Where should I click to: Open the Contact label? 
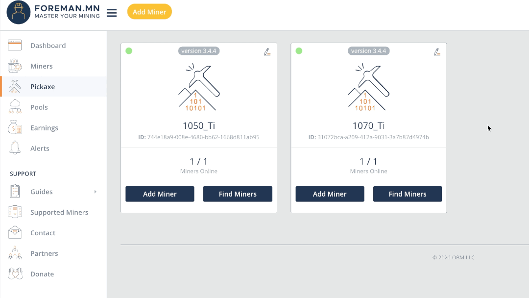[43, 233]
